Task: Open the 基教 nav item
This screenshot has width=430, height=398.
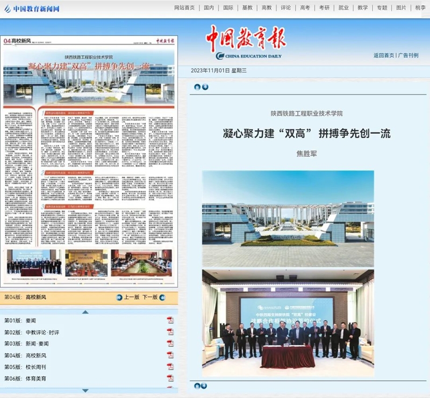Action: 247,8
